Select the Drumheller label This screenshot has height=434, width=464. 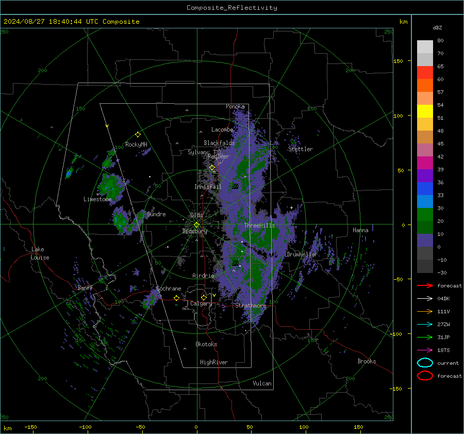tap(302, 254)
